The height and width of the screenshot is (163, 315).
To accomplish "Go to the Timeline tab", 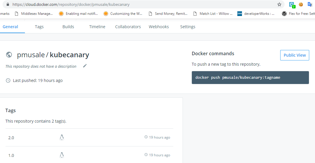I will (x=97, y=27).
